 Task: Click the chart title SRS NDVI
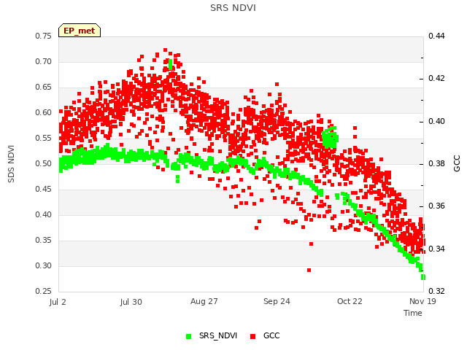[233, 8]
